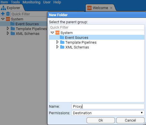146x125 pixels.
Task: Click the System icon in the dialog tree
Action: coord(57,33)
